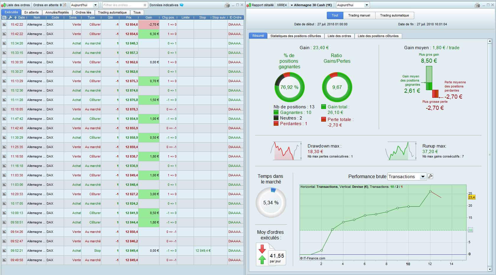Select the Trading automatique filter in the report
The width and height of the screenshot is (496, 275).
(x=394, y=15)
